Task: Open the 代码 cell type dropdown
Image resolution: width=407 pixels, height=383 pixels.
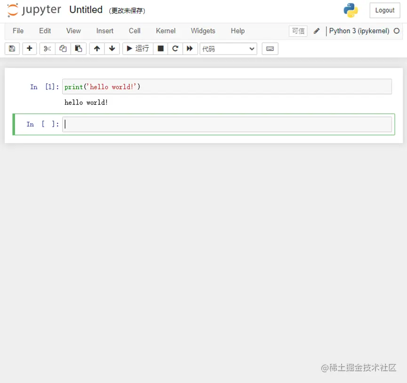Action: click(x=228, y=49)
